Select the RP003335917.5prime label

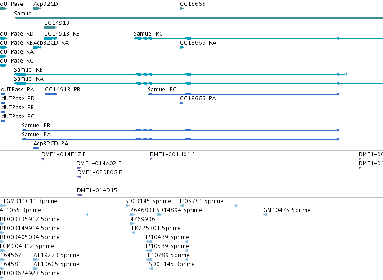pos(30,219)
